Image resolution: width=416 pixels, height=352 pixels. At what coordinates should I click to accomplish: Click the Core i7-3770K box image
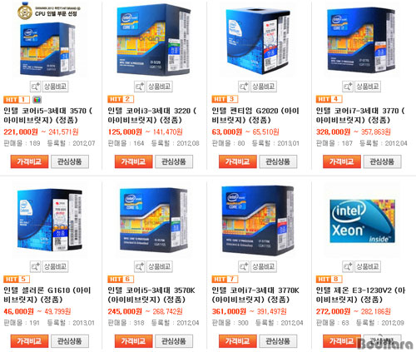[x=258, y=221]
